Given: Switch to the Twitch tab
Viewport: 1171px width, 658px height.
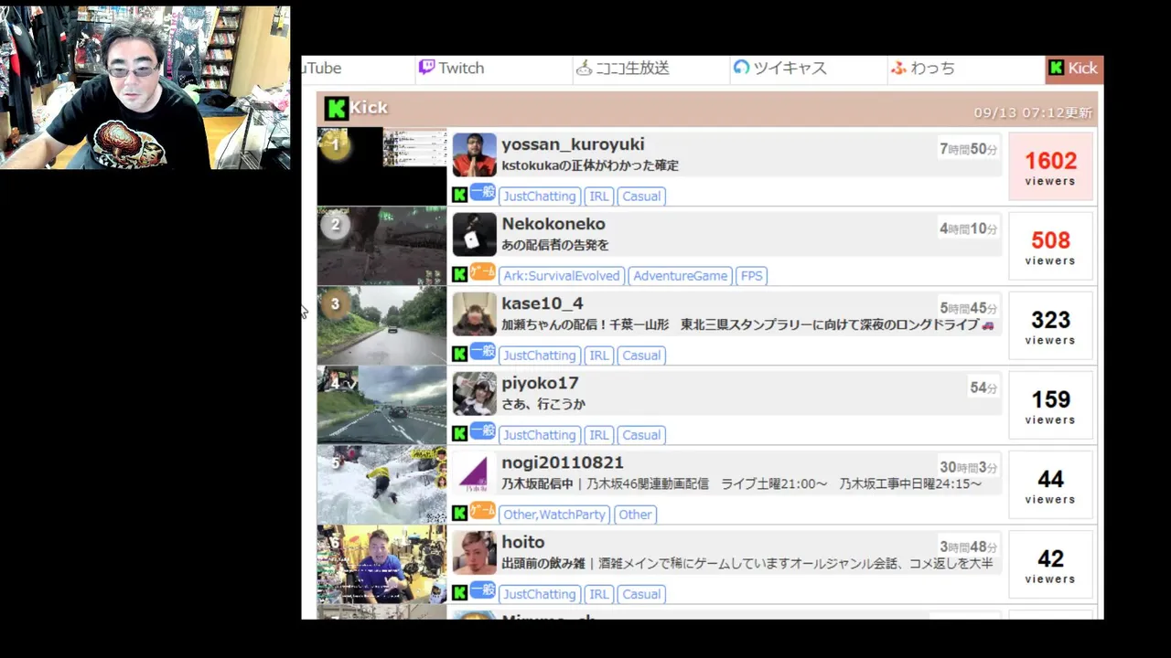Looking at the screenshot, I should click(x=494, y=69).
